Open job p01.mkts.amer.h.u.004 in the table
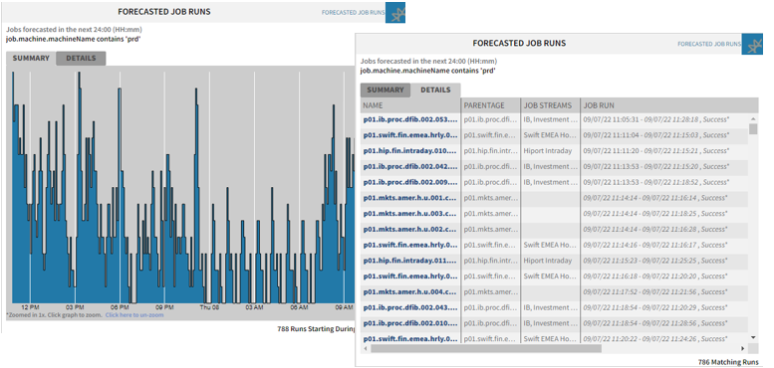The height and width of the screenshot is (368, 774). pos(410,292)
